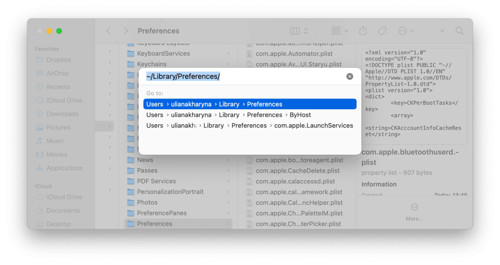The width and height of the screenshot is (500, 265).
Task: Select the PDF Services folder
Action: [178, 181]
